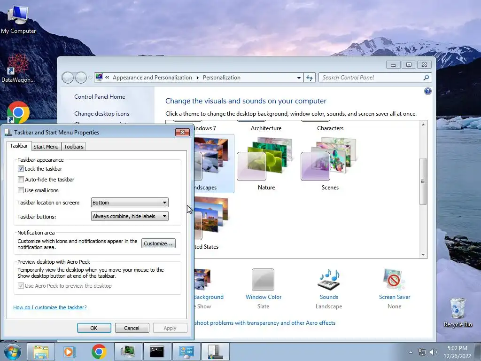The image size is (481, 361).
Task: Open Chrome from the taskbar
Action: [x=99, y=352]
